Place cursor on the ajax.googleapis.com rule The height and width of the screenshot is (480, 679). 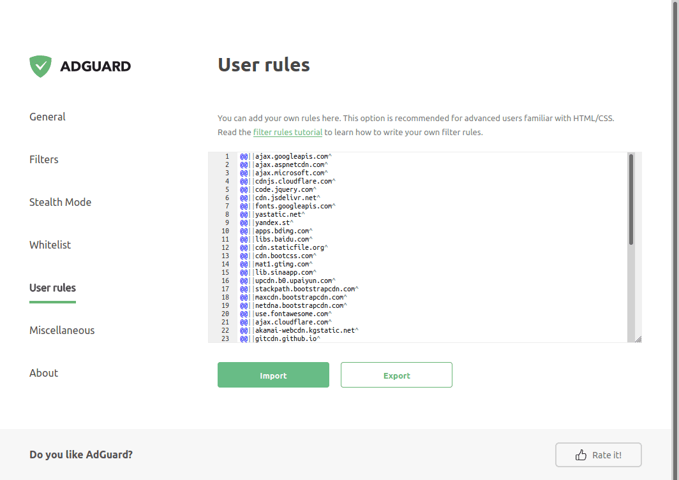292,156
